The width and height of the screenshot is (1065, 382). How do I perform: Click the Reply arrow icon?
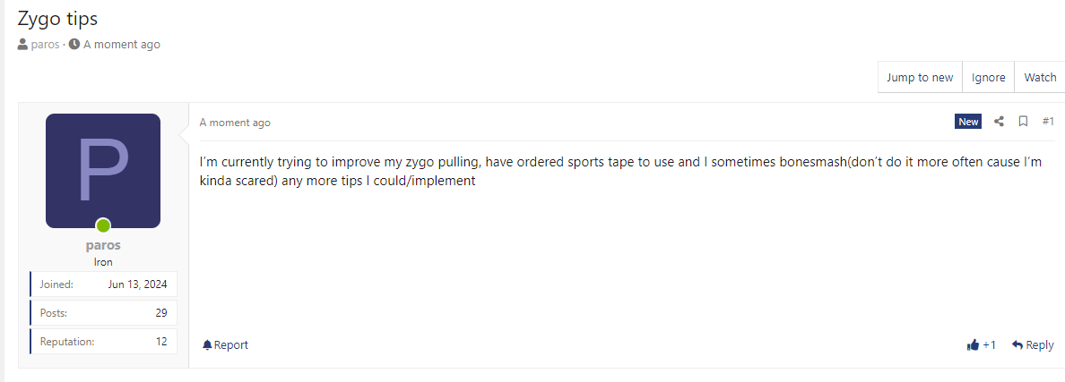[x=1017, y=345]
